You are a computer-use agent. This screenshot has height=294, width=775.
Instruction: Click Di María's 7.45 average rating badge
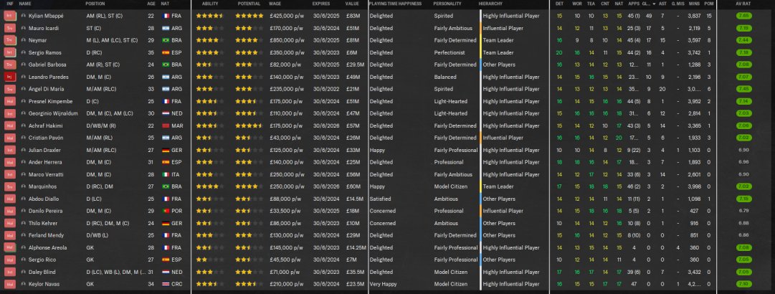click(743, 89)
